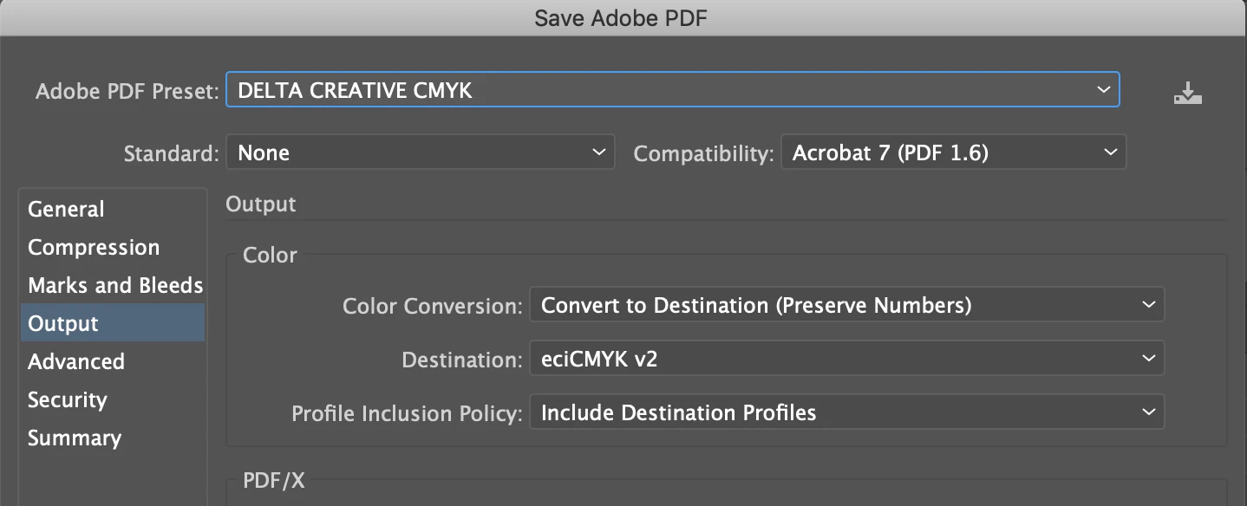The width and height of the screenshot is (1247, 506).
Task: Open the Adobe PDF Preset dropdown
Action: click(x=672, y=90)
